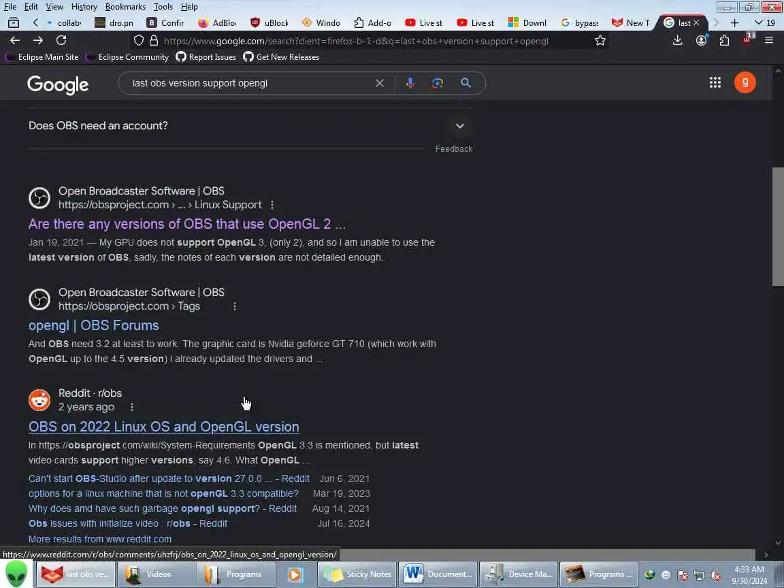
Task: Open the options dots next to the Tags result
Action: pyautogui.click(x=235, y=306)
